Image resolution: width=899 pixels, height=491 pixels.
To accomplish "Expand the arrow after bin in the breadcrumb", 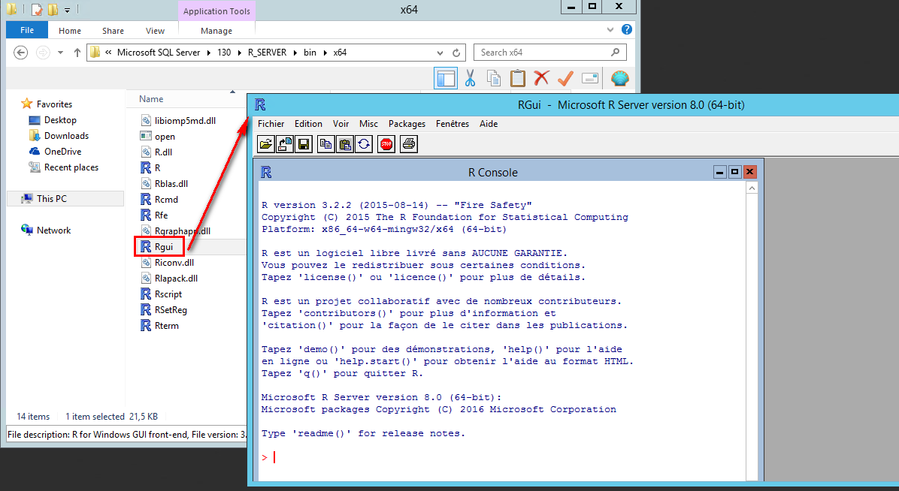I will [325, 53].
